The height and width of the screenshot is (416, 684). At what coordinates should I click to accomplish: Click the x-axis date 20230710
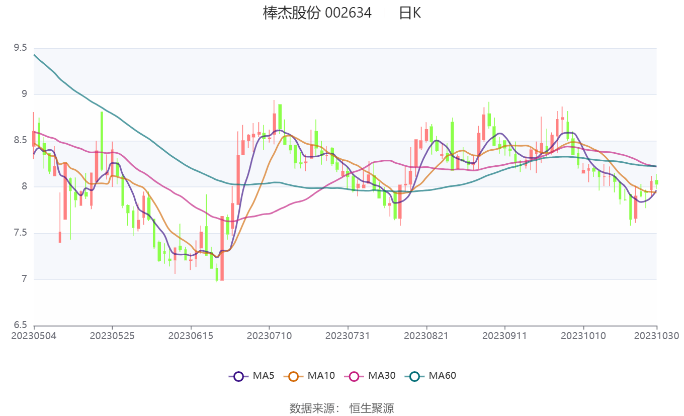coord(269,336)
